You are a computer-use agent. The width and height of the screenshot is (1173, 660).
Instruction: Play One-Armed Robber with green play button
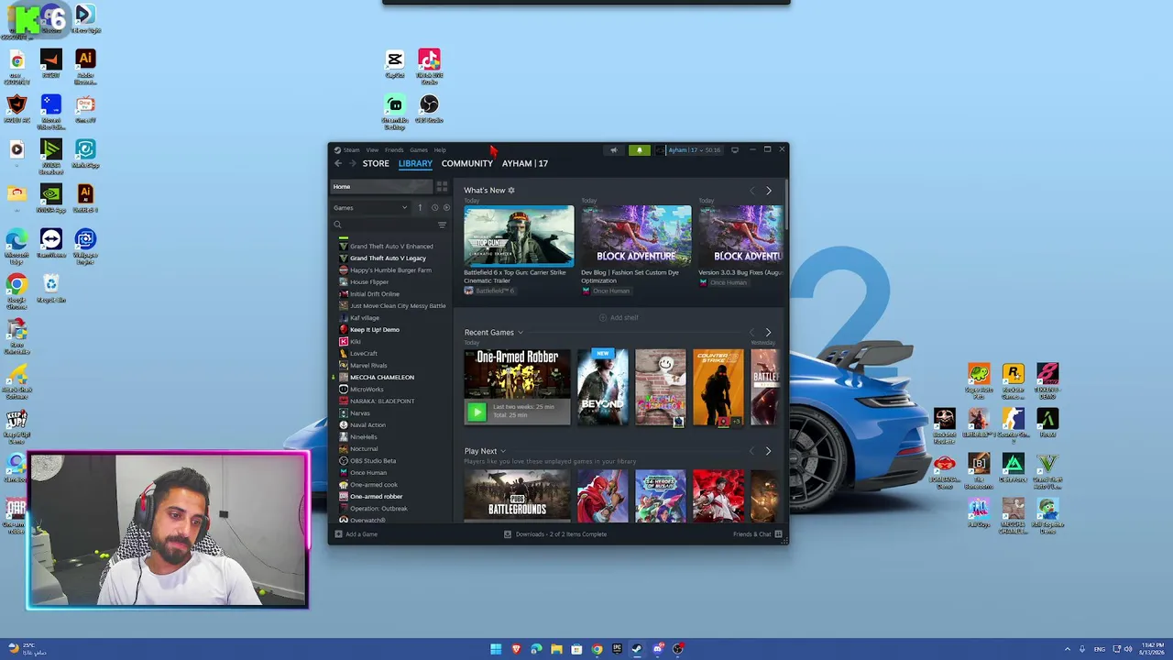(x=477, y=412)
